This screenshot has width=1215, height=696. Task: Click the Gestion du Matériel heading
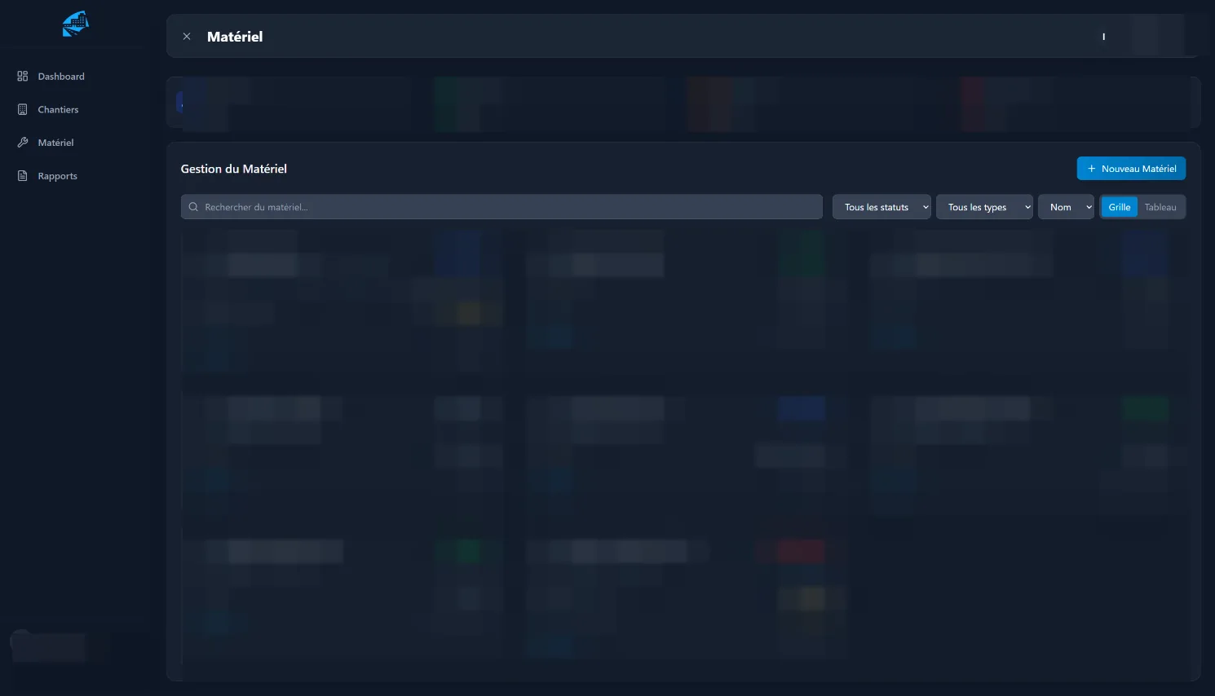(234, 169)
